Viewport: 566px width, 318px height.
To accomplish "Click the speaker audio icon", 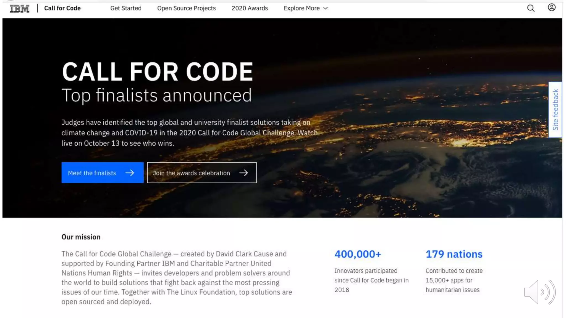I will pyautogui.click(x=540, y=292).
